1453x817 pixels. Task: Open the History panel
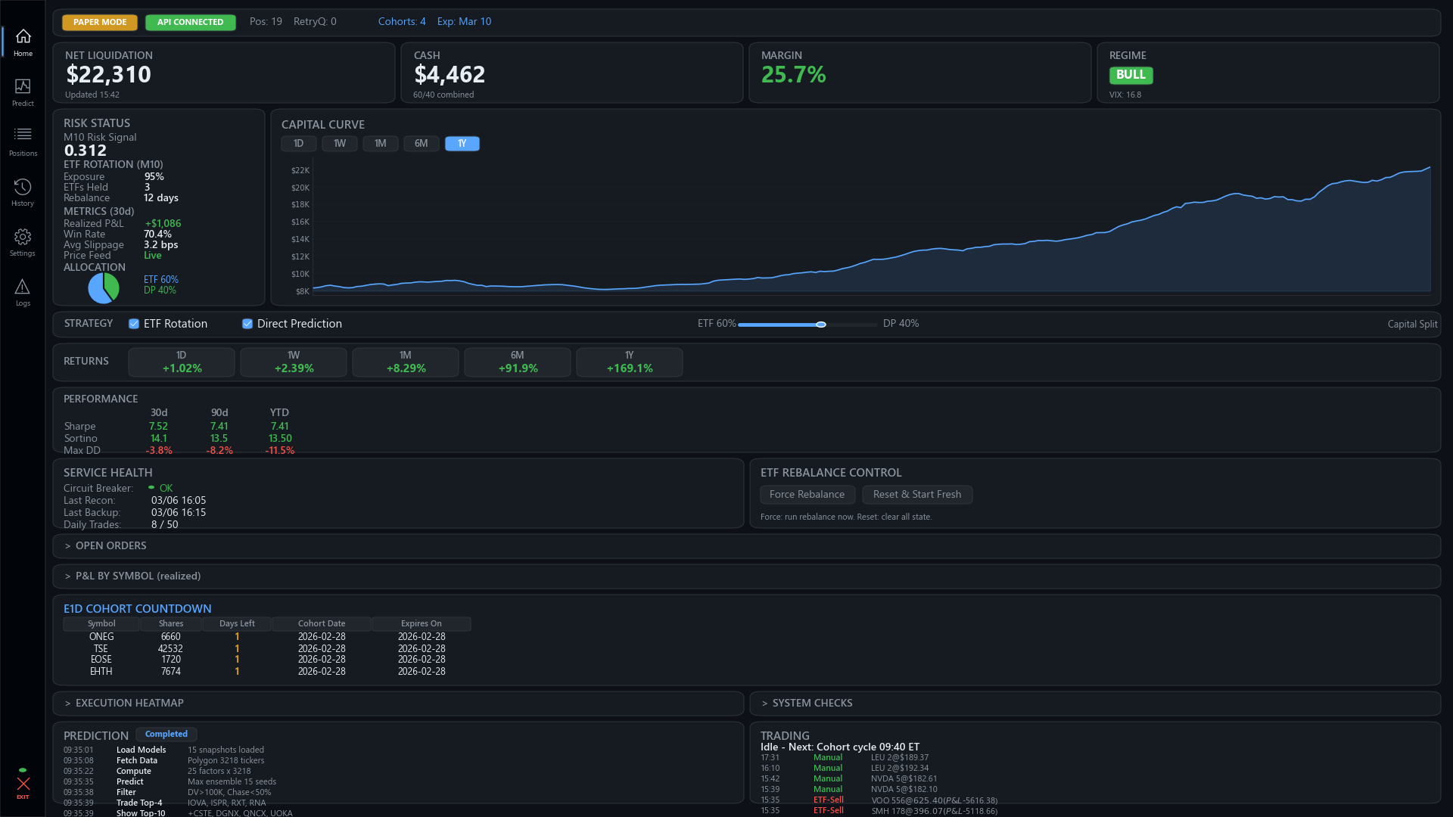[22, 191]
